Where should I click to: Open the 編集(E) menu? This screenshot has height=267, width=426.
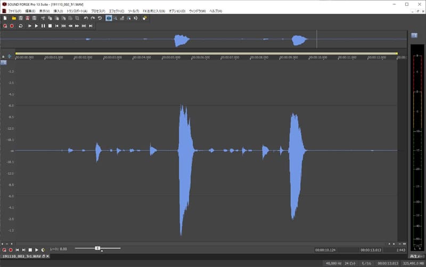point(30,11)
